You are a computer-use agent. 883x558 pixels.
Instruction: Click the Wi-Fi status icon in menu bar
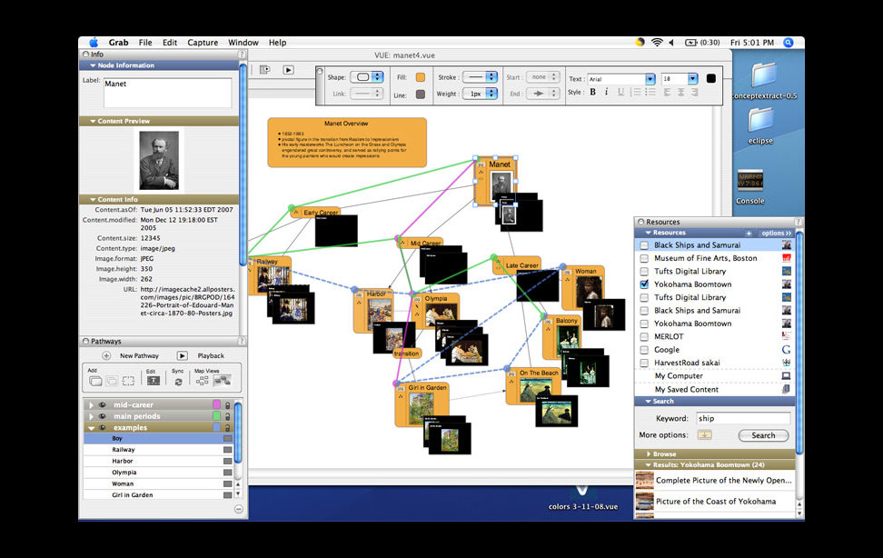tap(657, 43)
